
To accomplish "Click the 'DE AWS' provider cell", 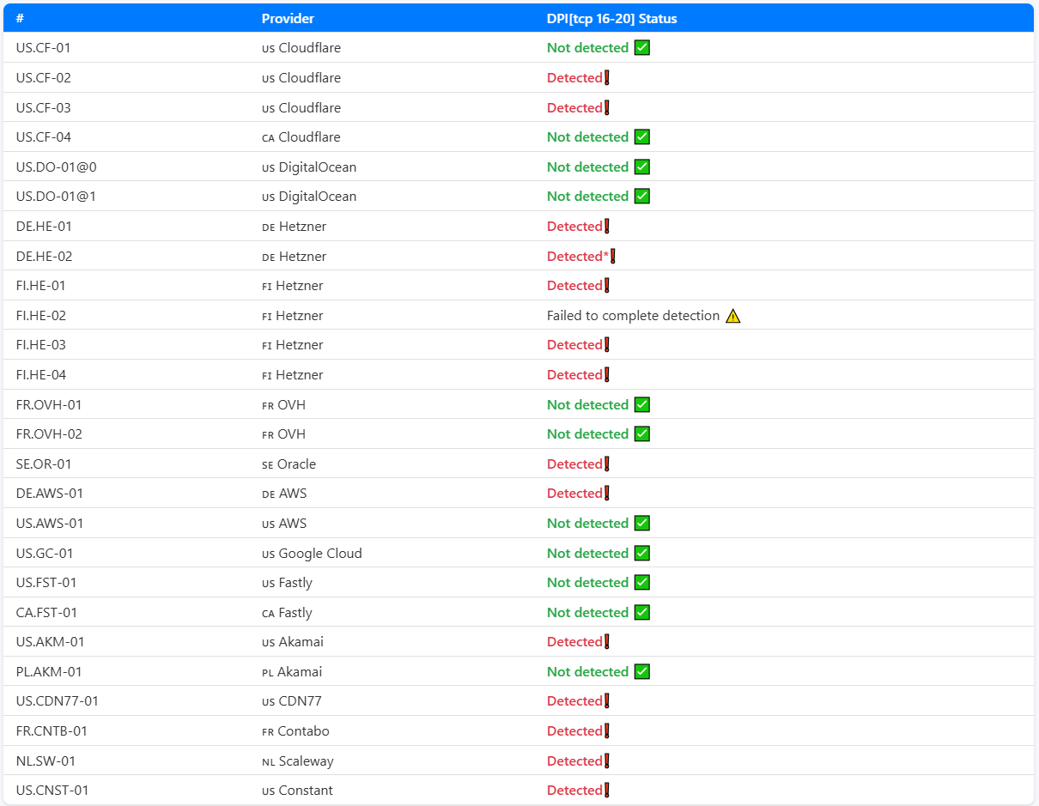I will click(284, 494).
